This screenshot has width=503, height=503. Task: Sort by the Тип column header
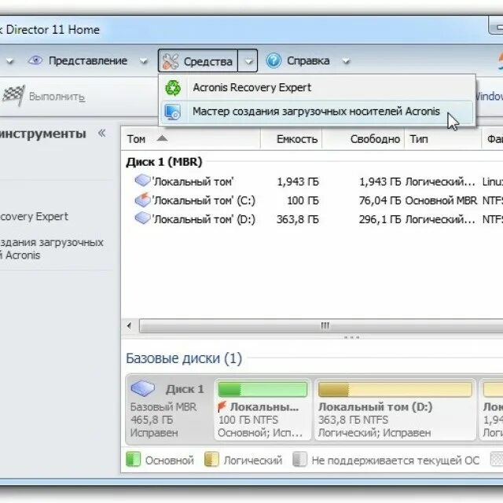point(442,139)
